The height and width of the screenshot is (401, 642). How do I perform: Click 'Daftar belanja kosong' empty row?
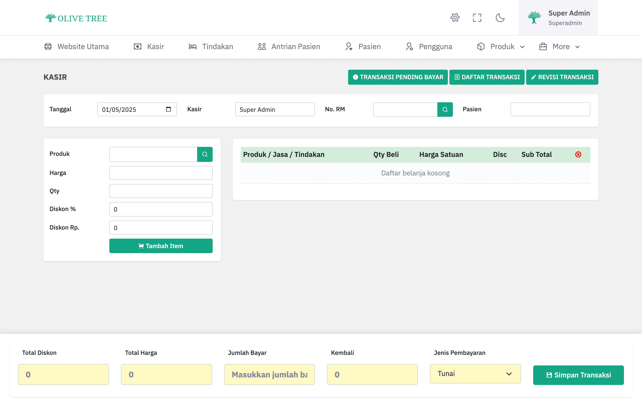tap(416, 173)
